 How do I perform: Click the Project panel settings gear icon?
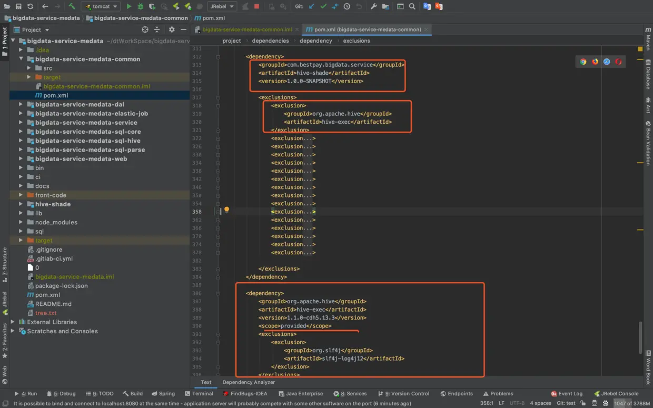pos(171,30)
